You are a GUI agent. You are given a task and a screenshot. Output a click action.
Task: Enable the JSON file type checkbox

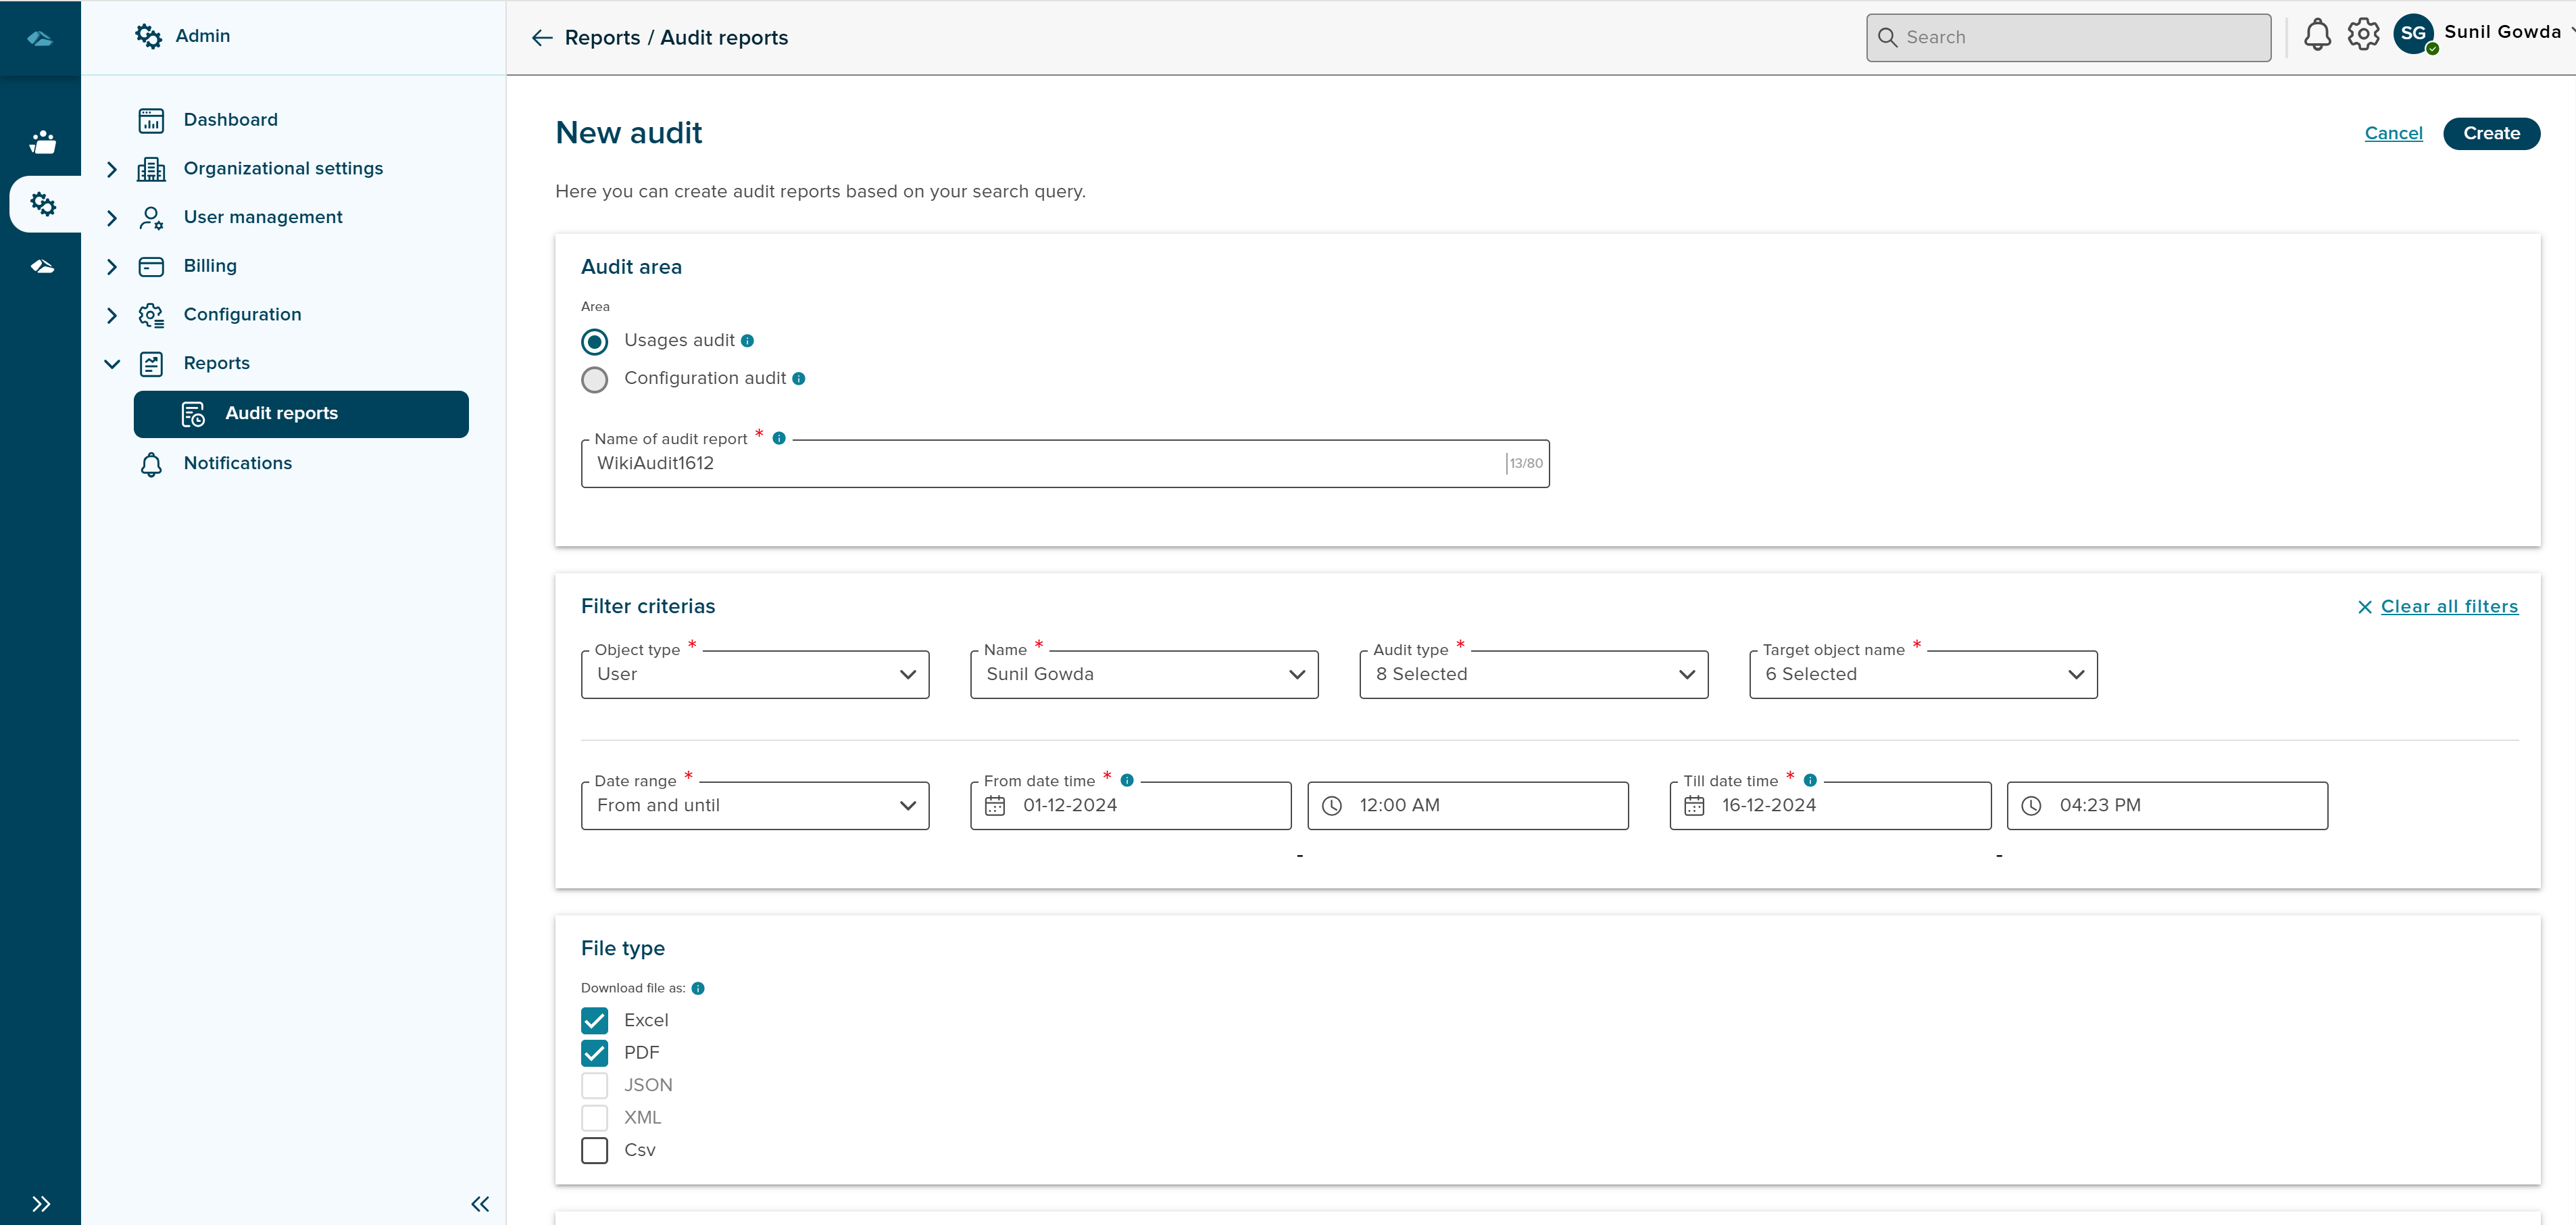pyautogui.click(x=595, y=1085)
